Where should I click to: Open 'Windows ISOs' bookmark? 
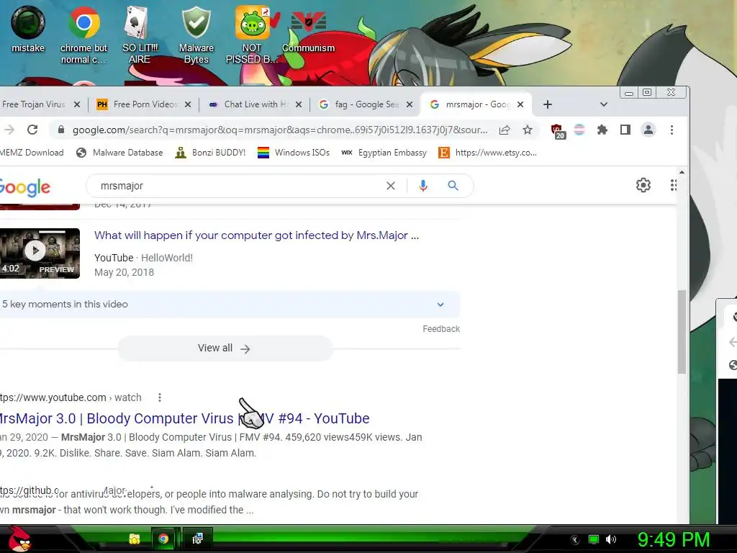point(294,153)
